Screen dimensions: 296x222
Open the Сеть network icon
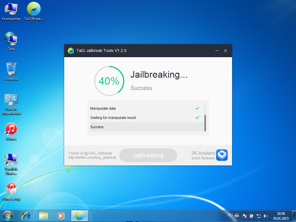[x=11, y=39]
